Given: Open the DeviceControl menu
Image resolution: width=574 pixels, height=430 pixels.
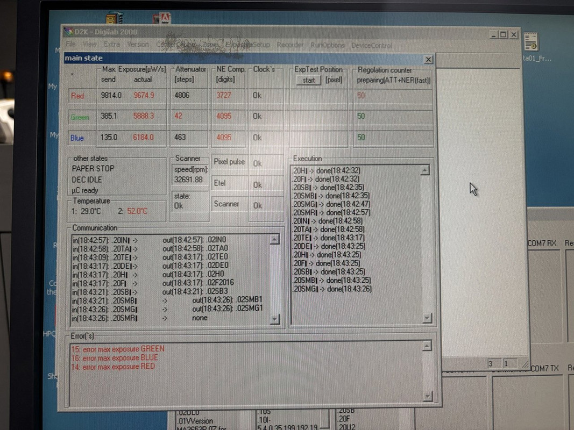Looking at the screenshot, I should pyautogui.click(x=371, y=46).
